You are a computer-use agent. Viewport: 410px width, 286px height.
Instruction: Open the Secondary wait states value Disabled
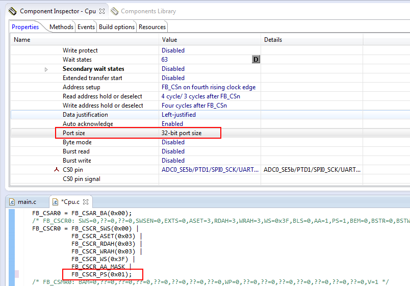click(x=173, y=69)
